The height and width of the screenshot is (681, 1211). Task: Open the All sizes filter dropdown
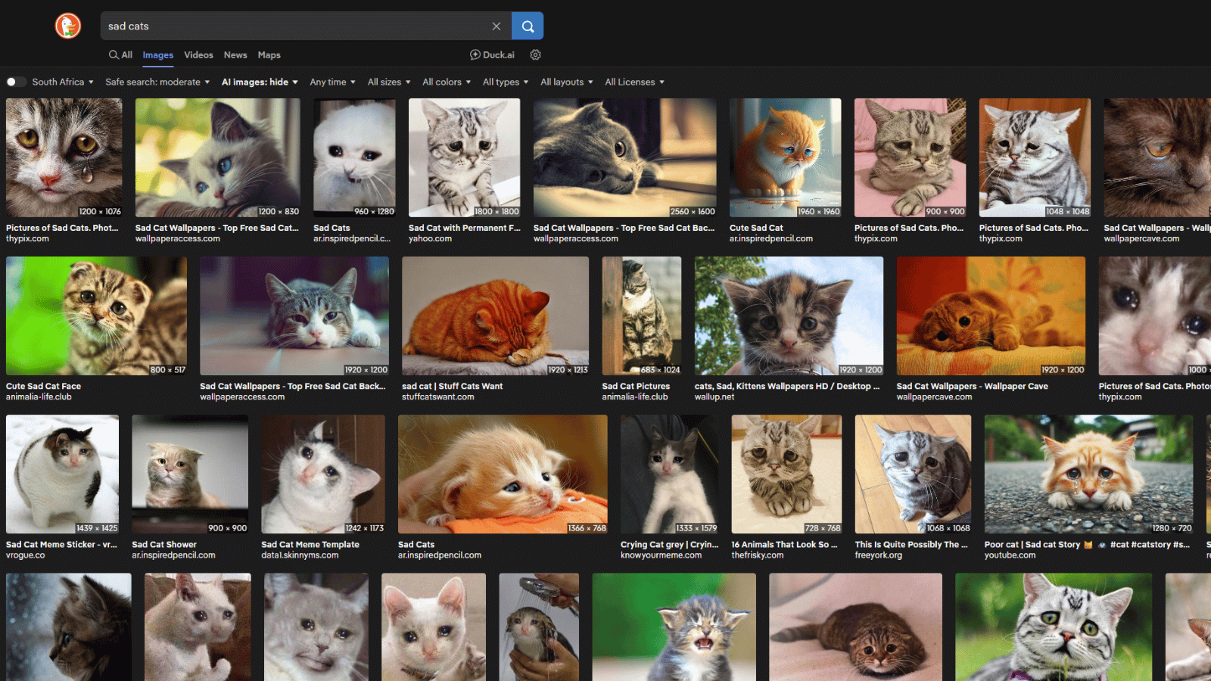(389, 82)
